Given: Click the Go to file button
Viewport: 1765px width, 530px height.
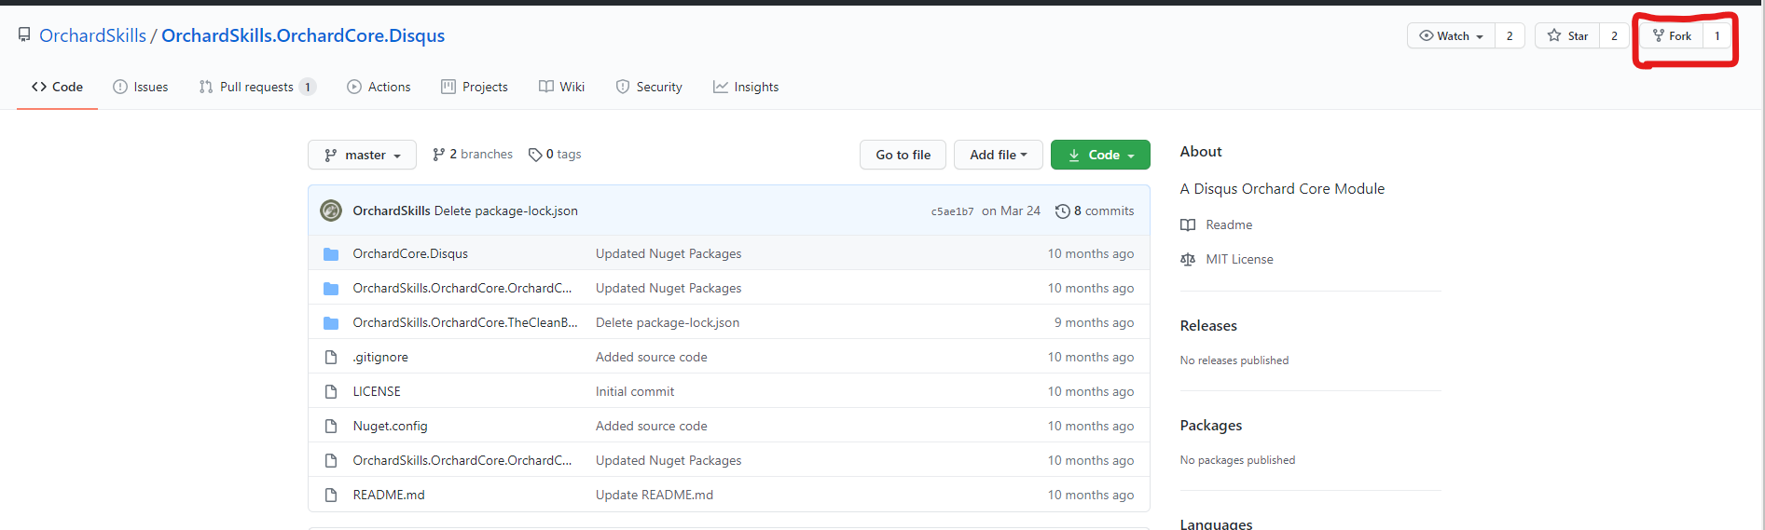Looking at the screenshot, I should point(903,155).
